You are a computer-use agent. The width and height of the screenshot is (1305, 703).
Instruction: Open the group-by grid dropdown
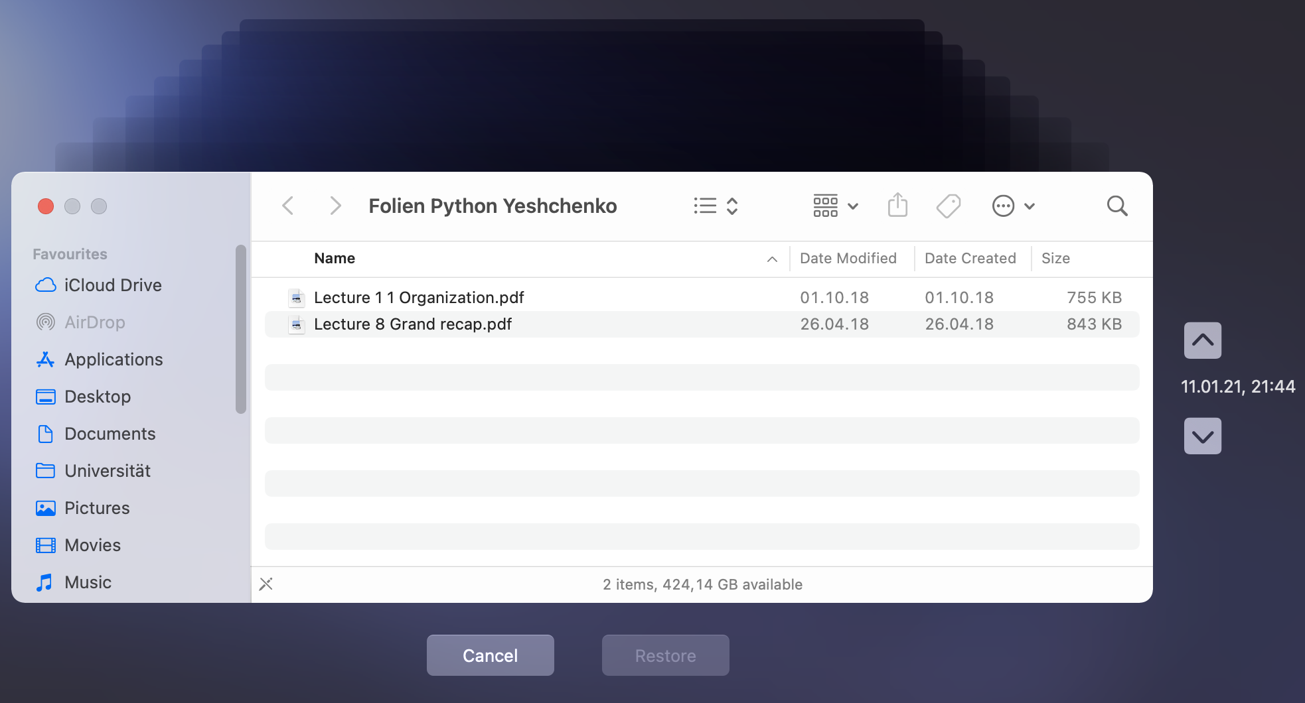click(836, 206)
